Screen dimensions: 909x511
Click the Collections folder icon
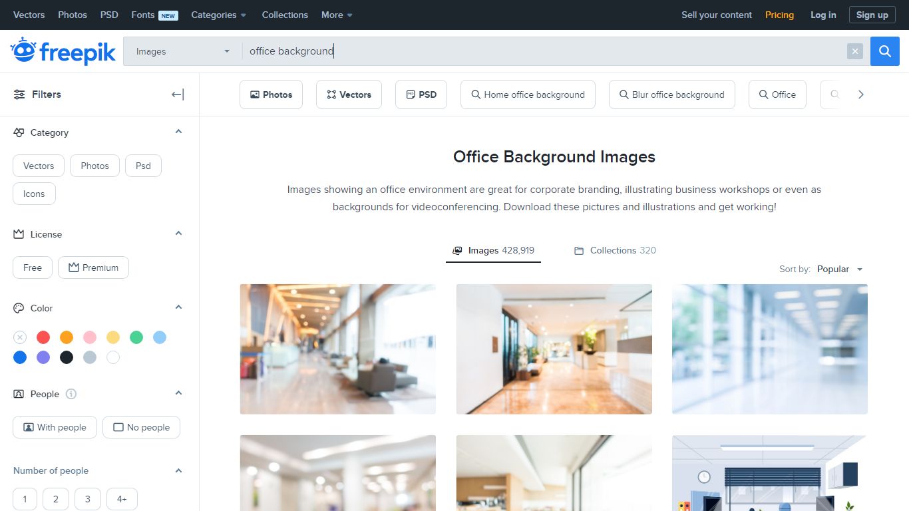(579, 251)
